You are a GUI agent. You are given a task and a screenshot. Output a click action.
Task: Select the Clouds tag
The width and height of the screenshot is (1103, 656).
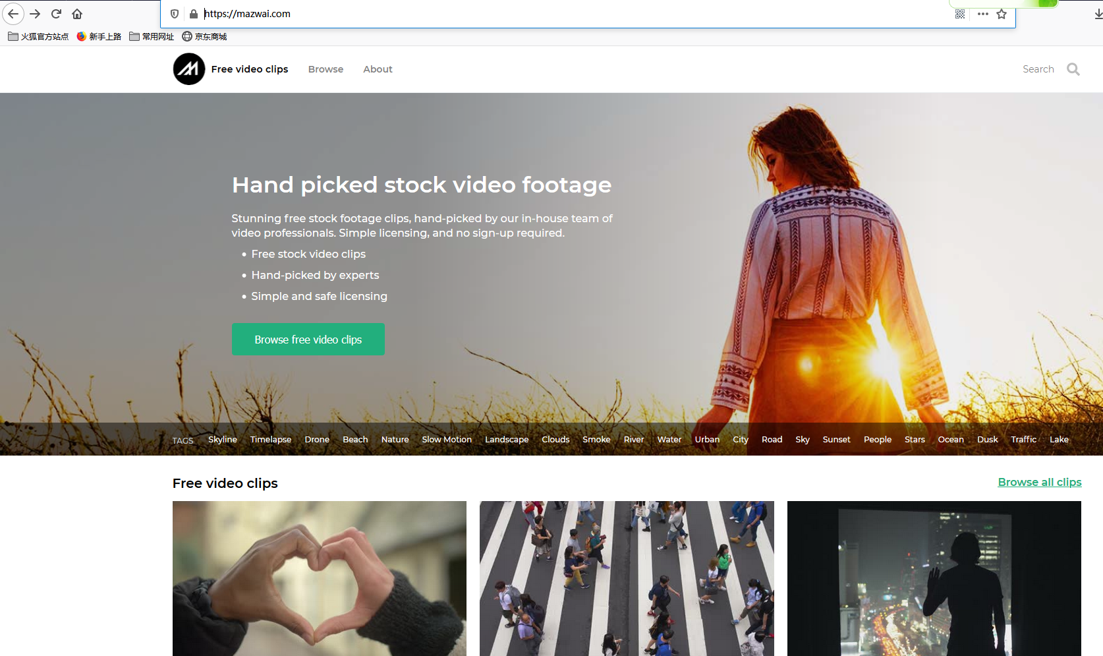tap(555, 440)
